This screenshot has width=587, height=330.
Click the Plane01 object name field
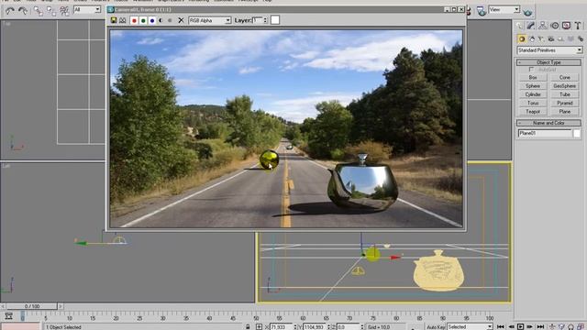pos(545,133)
